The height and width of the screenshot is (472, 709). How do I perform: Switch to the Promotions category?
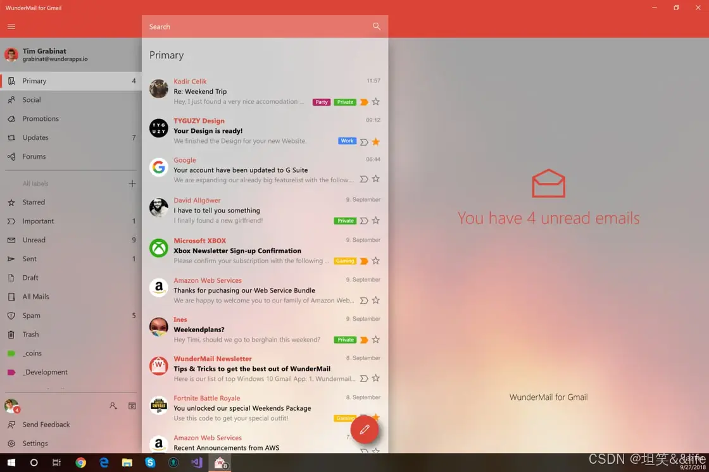coord(71,118)
